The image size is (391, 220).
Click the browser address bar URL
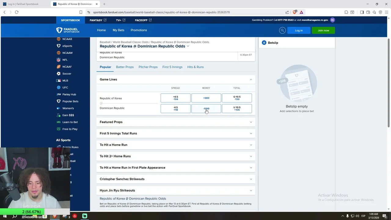point(161,12)
